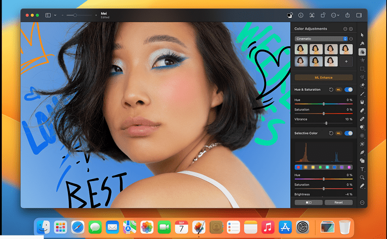Adjust the Hue slider in Hue & Saturation
This screenshot has width=387, height=239.
pos(323,104)
